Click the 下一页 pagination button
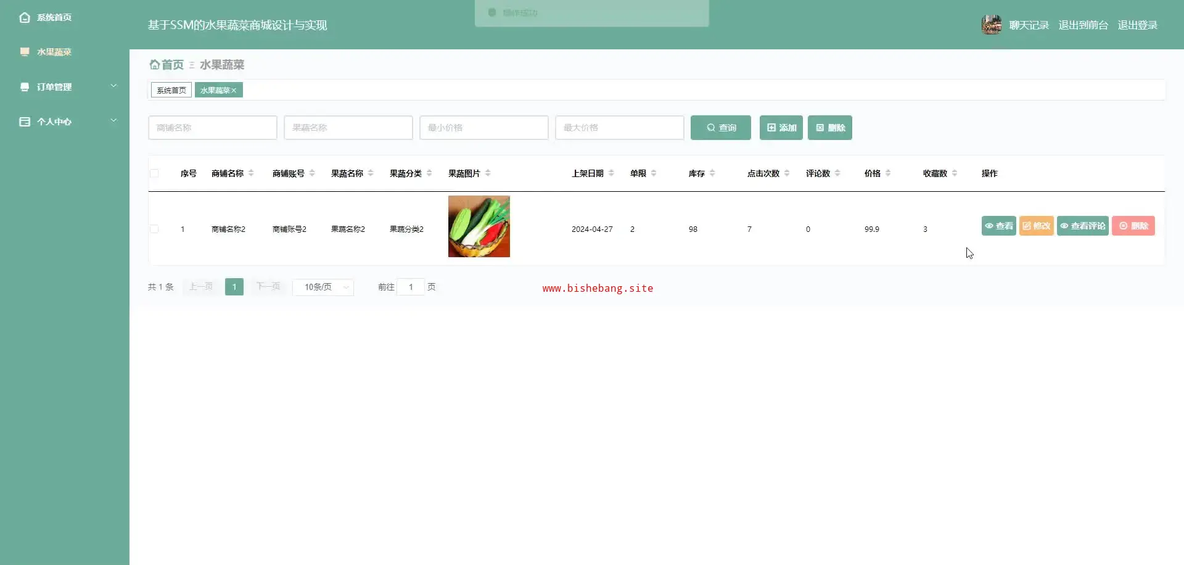This screenshot has height=565, width=1184. point(268,287)
